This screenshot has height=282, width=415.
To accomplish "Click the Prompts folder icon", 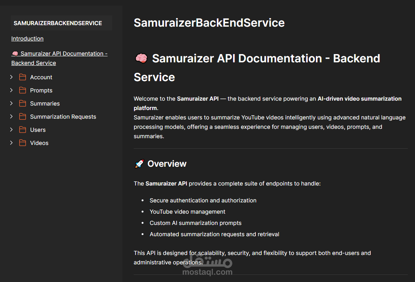I will pyautogui.click(x=23, y=90).
